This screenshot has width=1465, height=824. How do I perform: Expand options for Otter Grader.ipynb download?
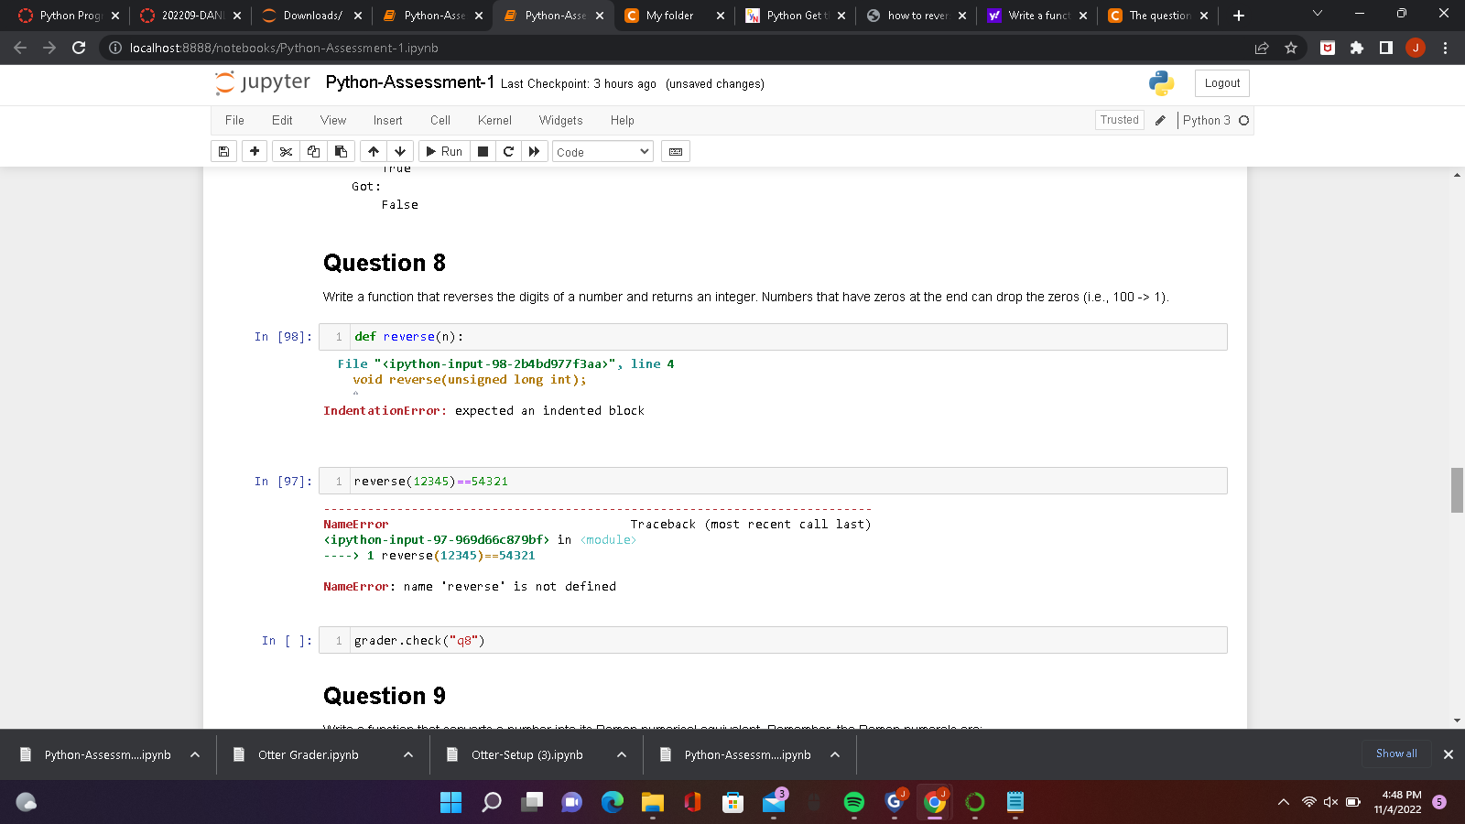[408, 754]
